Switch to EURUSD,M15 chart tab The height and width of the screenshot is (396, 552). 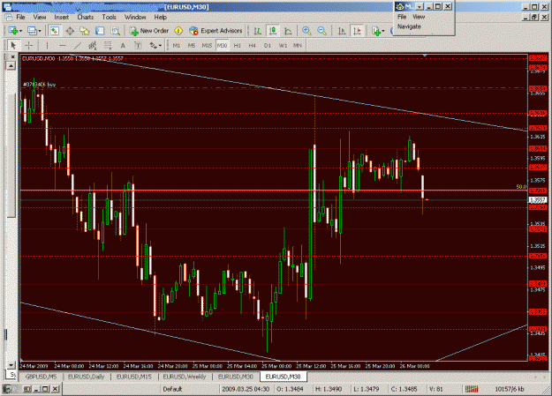[x=133, y=377]
